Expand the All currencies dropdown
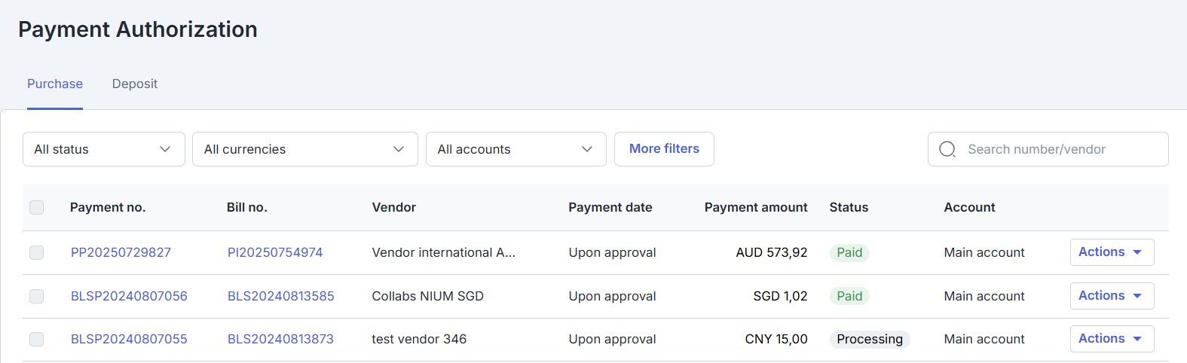This screenshot has width=1187, height=363. pyautogui.click(x=304, y=149)
